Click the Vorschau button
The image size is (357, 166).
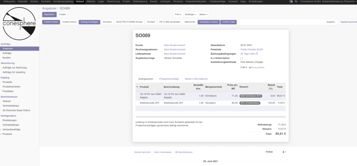coord(107,22)
